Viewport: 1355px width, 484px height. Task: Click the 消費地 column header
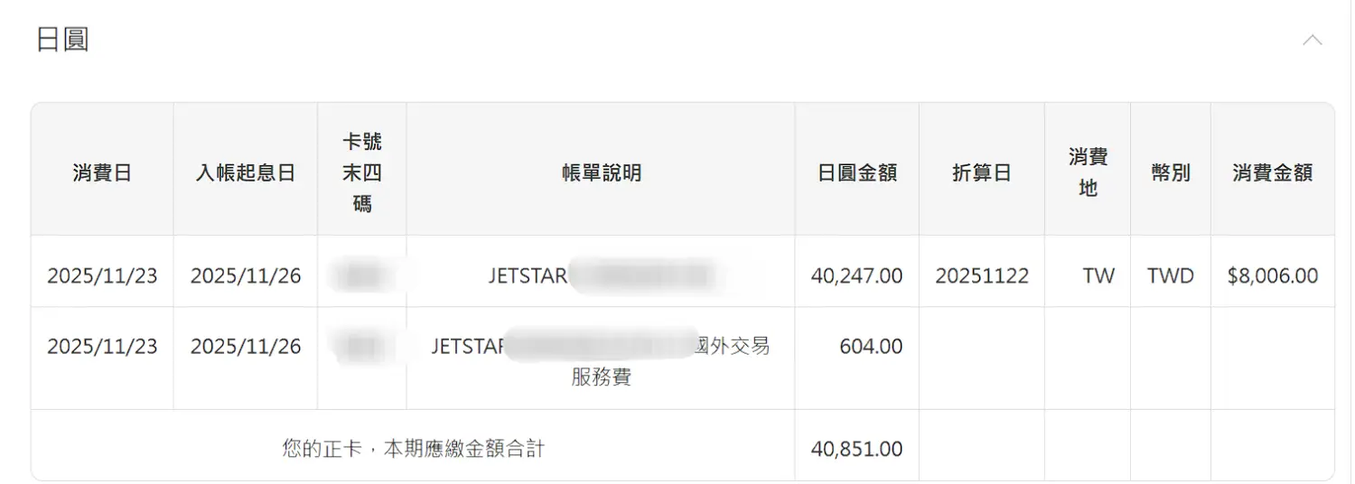click(1088, 172)
